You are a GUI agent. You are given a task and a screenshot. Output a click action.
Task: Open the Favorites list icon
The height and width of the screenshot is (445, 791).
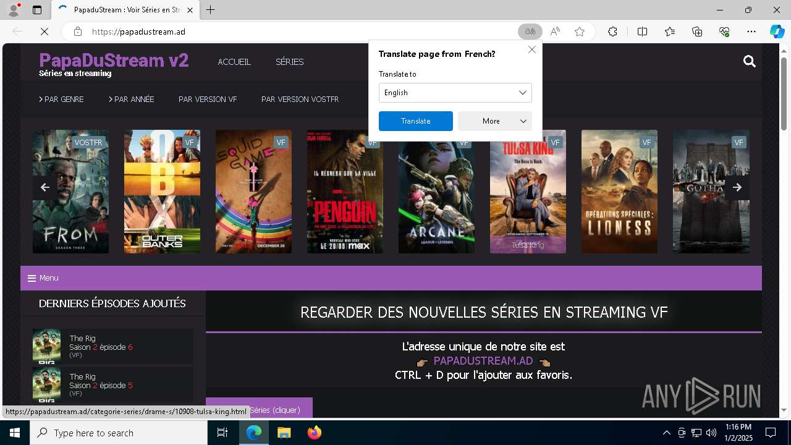[670, 32]
